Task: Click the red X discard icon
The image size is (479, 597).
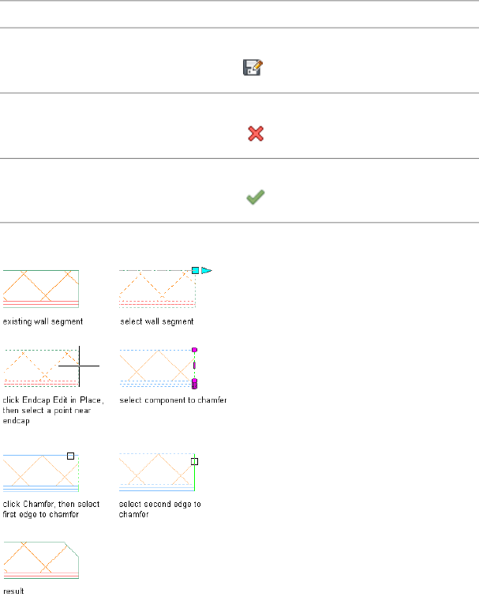Action: pyautogui.click(x=255, y=134)
